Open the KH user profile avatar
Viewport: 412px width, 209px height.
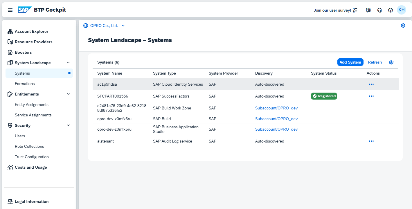402,10
